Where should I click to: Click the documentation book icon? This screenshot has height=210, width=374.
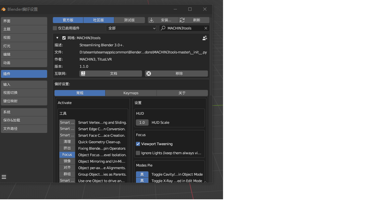pos(83,74)
